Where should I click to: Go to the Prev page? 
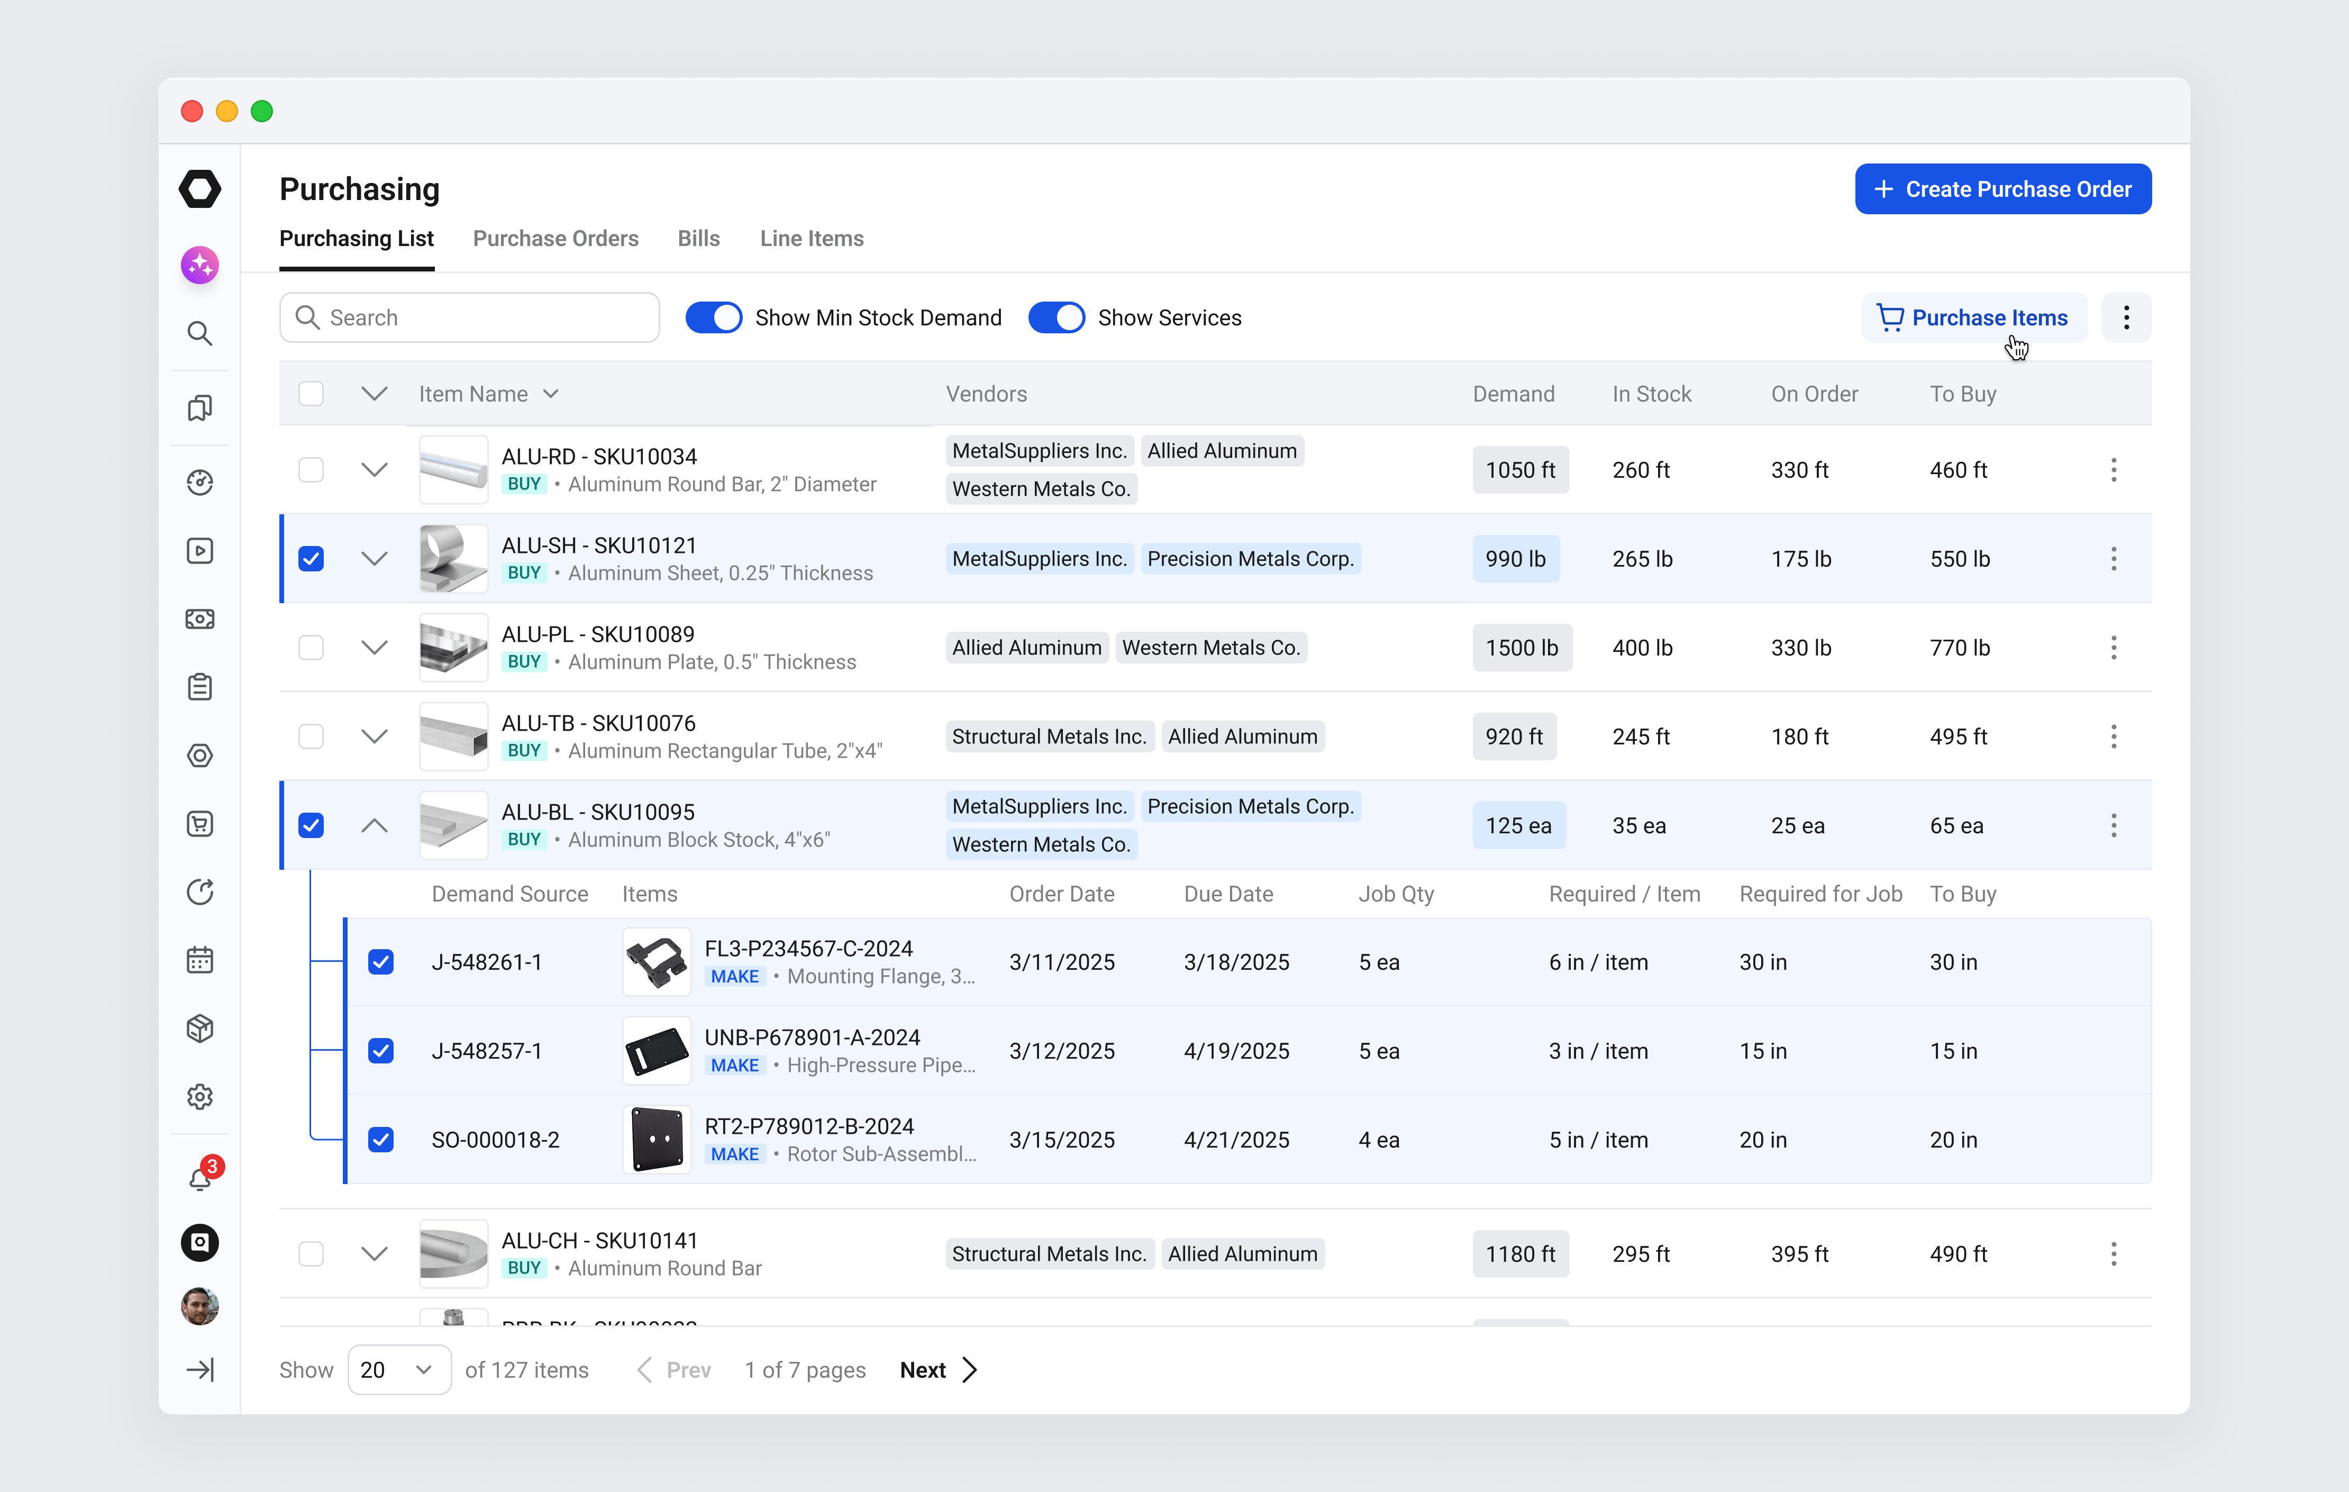(673, 1370)
